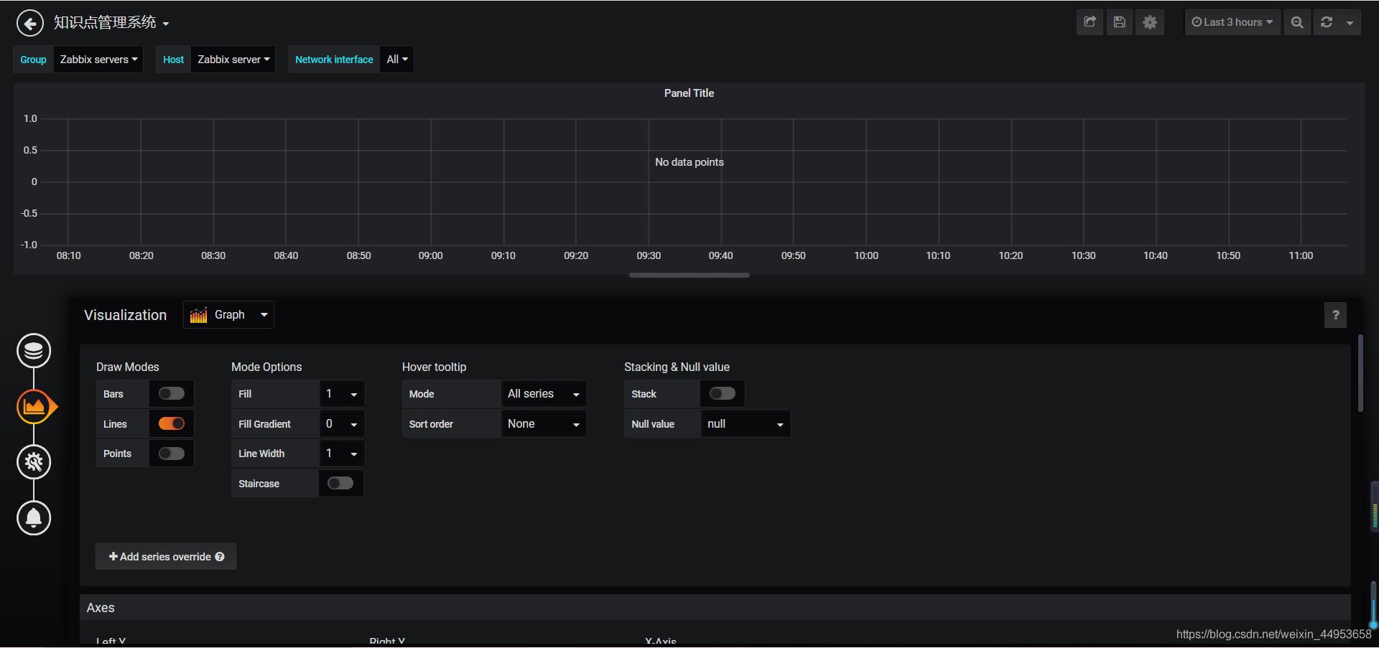Change the Fill Gradient dropdown

[342, 424]
